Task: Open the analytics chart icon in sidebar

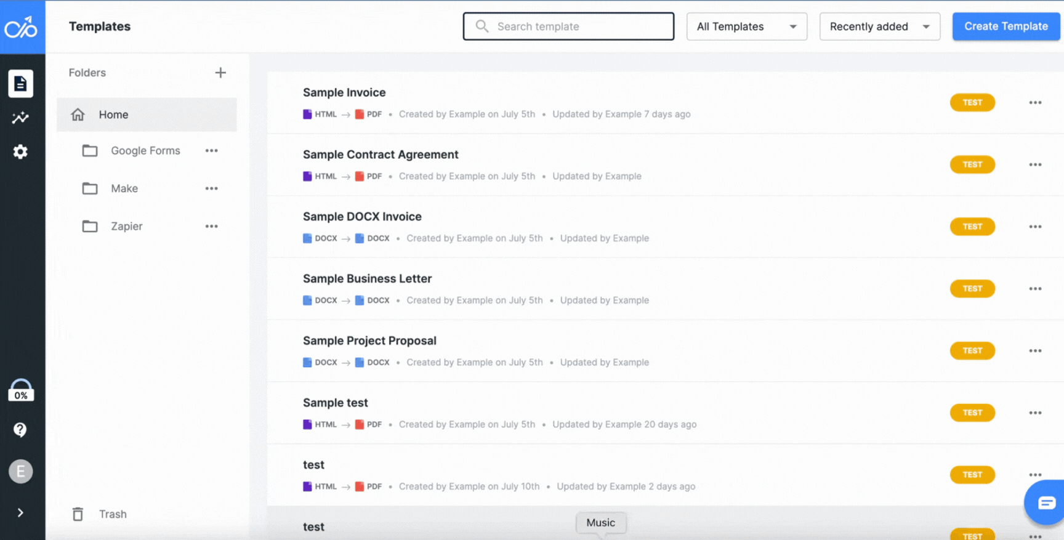Action: tap(20, 118)
